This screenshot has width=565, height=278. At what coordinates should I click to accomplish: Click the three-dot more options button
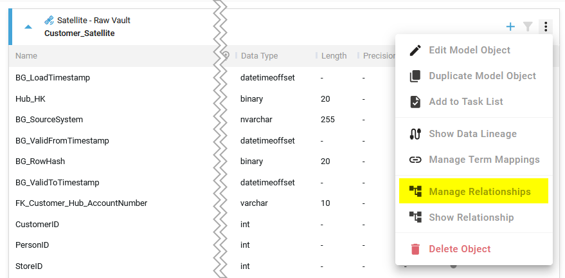(x=545, y=26)
